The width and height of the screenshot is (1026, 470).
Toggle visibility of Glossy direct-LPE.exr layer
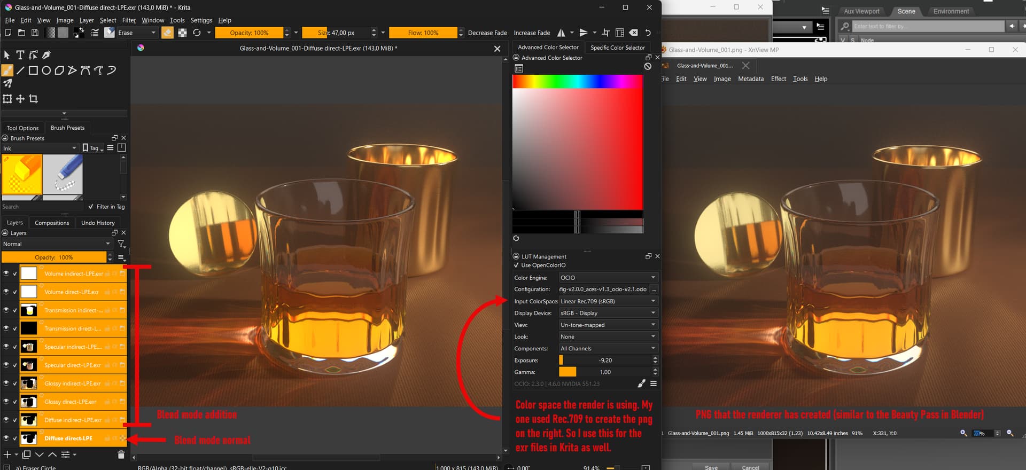coord(6,402)
